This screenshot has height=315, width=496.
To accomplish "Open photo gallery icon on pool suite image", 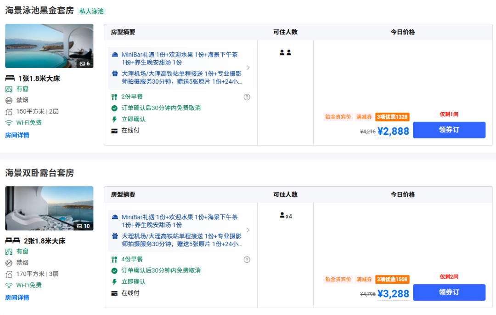I will (x=85, y=63).
